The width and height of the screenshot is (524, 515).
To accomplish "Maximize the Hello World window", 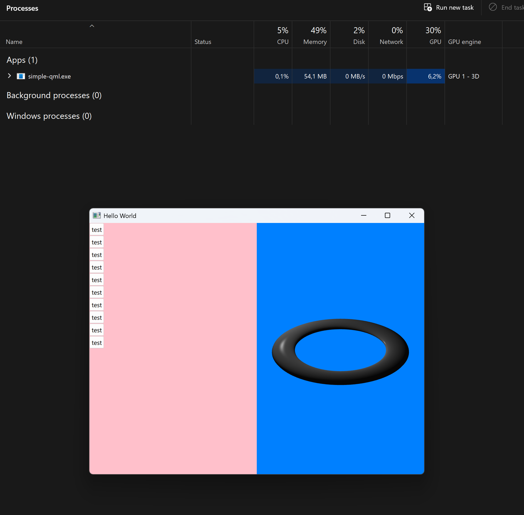I will tap(387, 216).
